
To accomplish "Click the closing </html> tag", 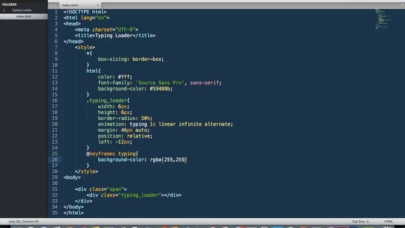I will click(x=73, y=213).
